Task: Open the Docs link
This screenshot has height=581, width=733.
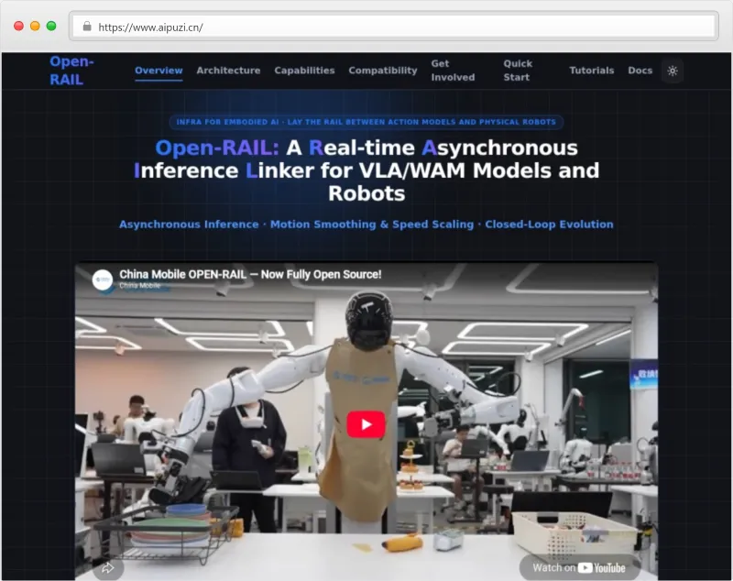Action: pyautogui.click(x=640, y=71)
